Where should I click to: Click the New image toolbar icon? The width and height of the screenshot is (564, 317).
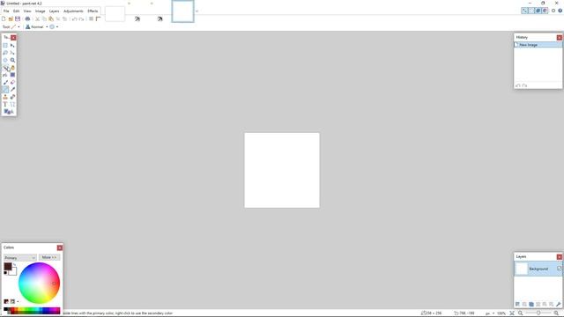click(4, 18)
